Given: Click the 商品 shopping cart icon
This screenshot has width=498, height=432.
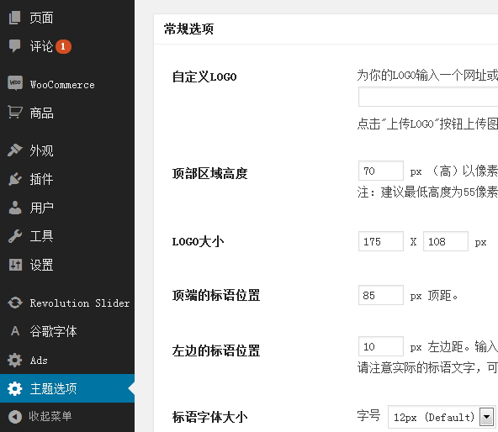Looking at the screenshot, I should coord(15,113).
